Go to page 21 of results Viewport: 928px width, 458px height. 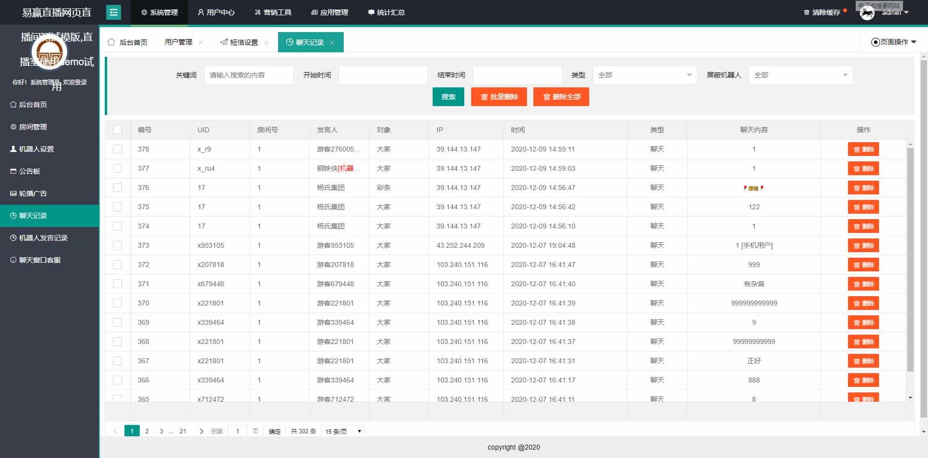click(x=183, y=431)
